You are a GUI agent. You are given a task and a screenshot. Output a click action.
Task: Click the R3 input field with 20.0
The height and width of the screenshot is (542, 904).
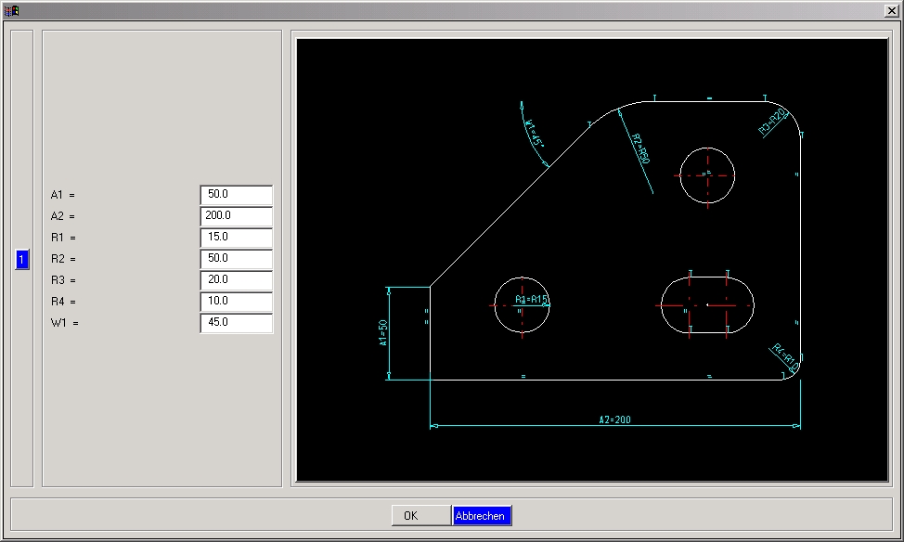coord(236,280)
